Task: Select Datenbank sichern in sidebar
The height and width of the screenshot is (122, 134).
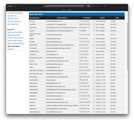Action: click(13, 18)
